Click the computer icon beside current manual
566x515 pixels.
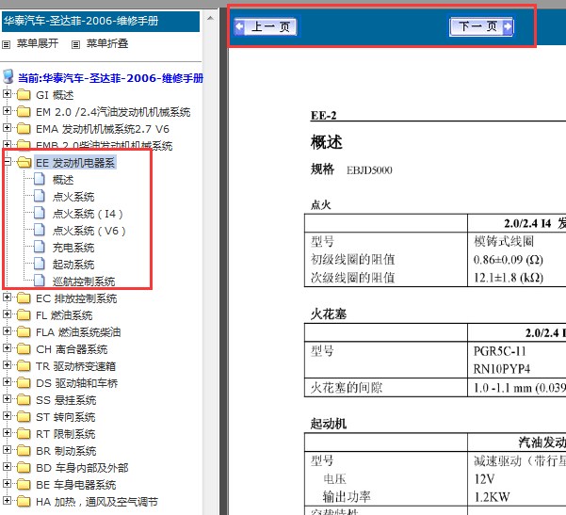click(x=8, y=77)
